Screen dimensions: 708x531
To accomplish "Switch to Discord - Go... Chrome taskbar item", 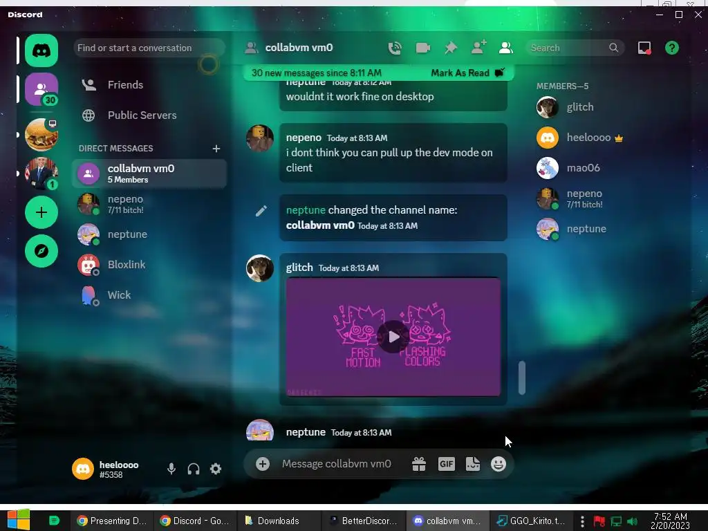I will [195, 521].
